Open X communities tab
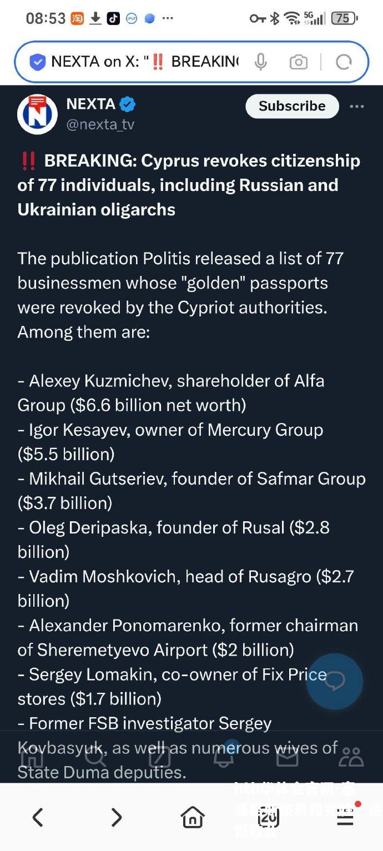This screenshot has height=851, width=383. [351, 756]
